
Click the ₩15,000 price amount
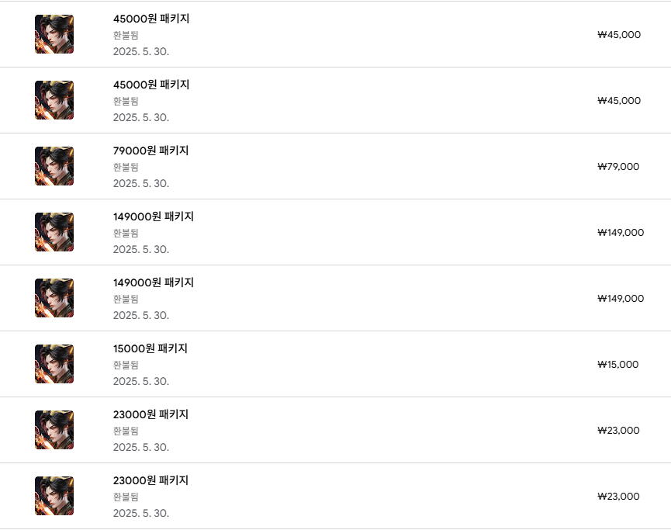click(x=617, y=364)
